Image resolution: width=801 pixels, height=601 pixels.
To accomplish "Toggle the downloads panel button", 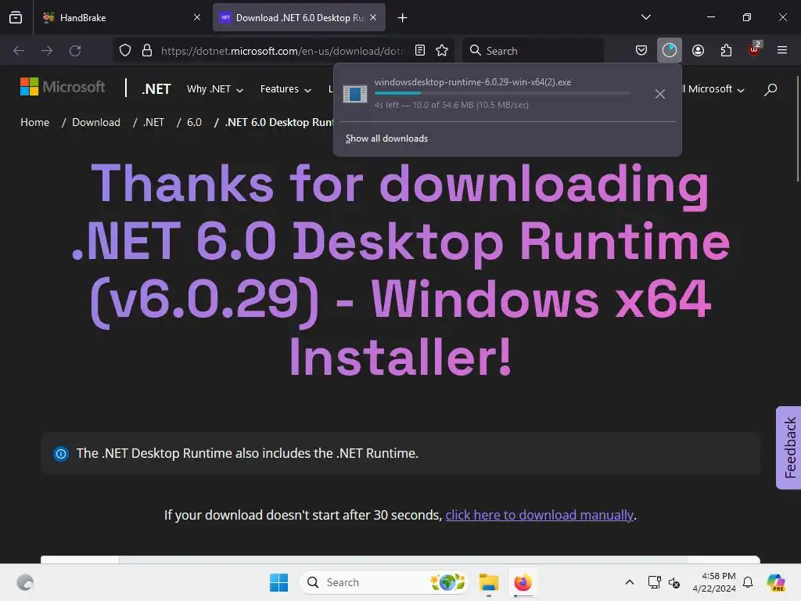I will tap(670, 50).
